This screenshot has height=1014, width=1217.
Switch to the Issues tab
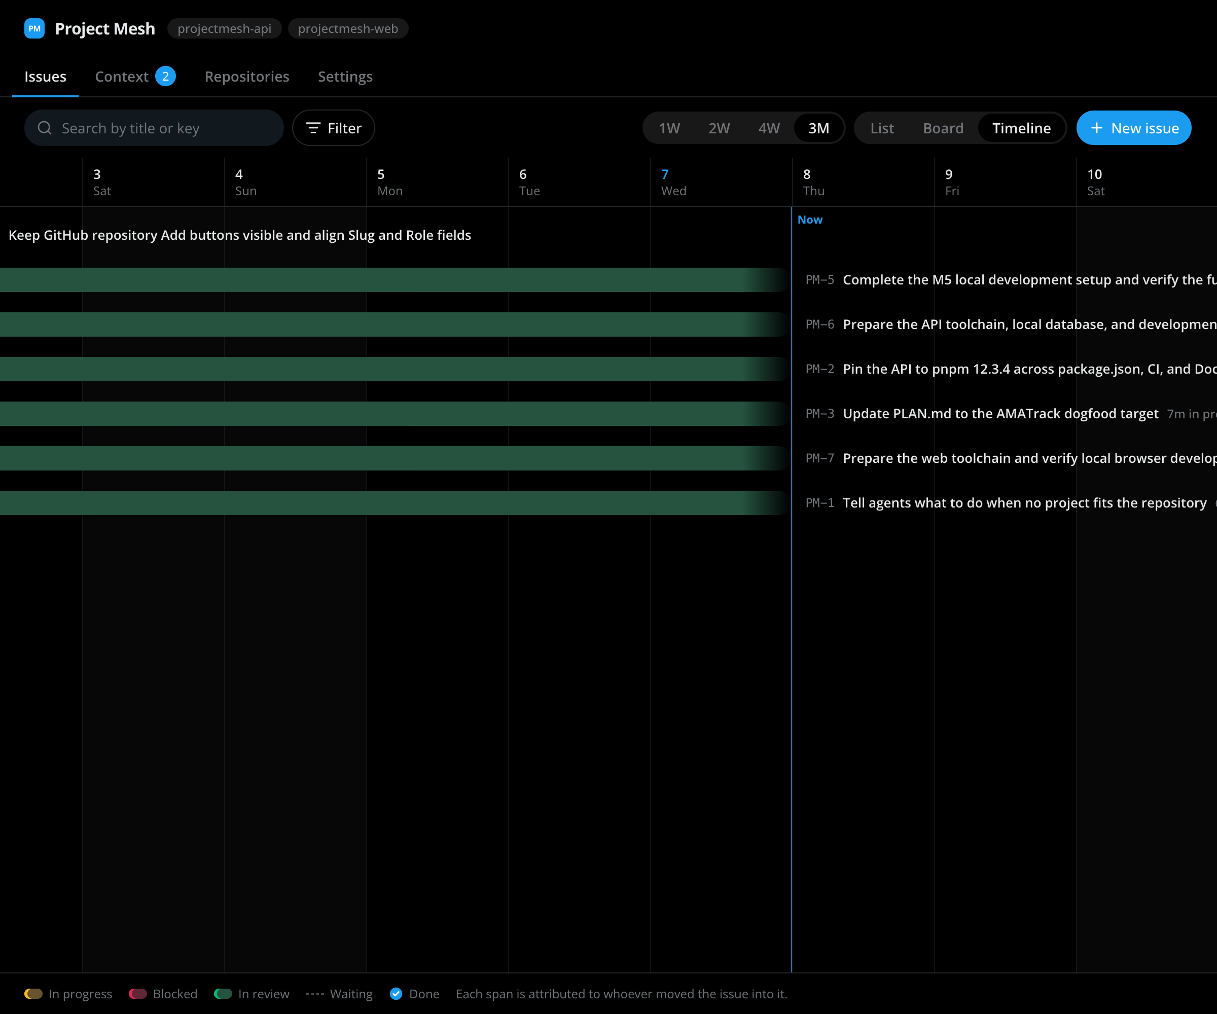(x=45, y=77)
